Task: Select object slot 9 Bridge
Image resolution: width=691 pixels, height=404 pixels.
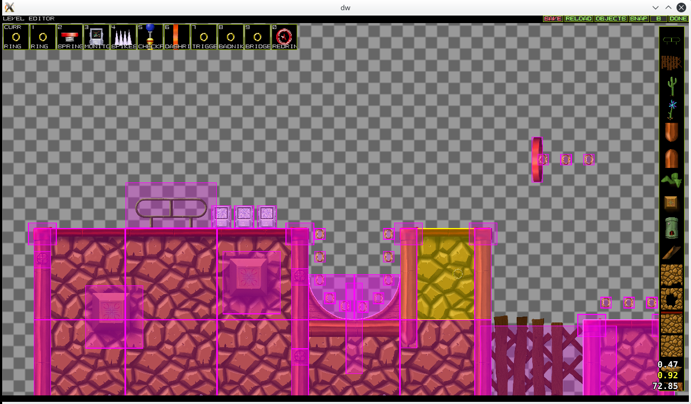Action: pyautogui.click(x=258, y=37)
